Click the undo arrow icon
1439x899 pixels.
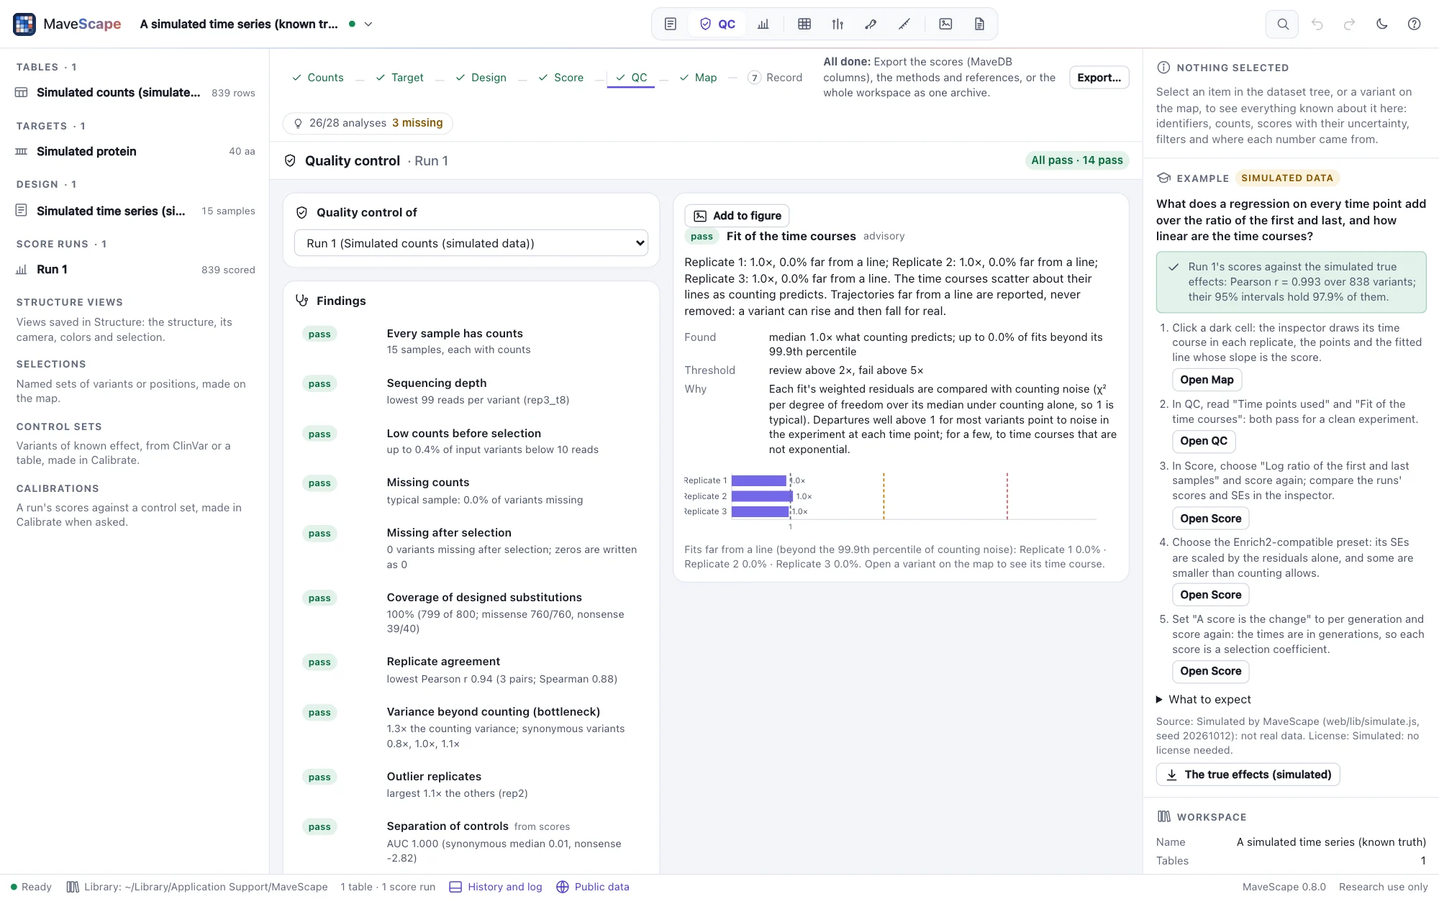[1317, 24]
